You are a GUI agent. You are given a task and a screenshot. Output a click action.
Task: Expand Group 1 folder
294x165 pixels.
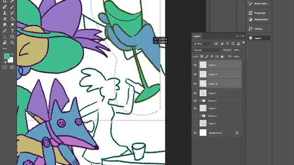click(200, 101)
